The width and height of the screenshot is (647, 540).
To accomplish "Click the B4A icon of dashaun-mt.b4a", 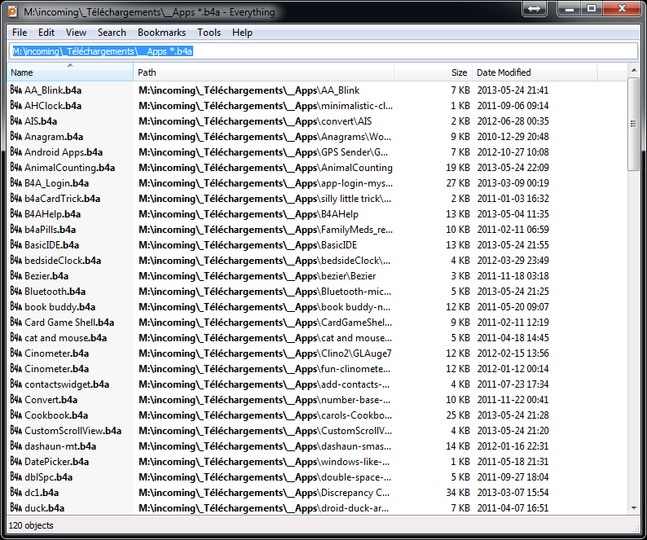I will [16, 446].
